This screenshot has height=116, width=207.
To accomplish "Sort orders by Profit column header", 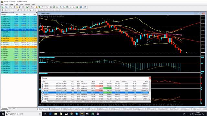I will [x=147, y=82].
